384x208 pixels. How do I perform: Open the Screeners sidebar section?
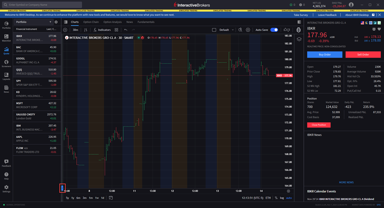tap(7, 63)
